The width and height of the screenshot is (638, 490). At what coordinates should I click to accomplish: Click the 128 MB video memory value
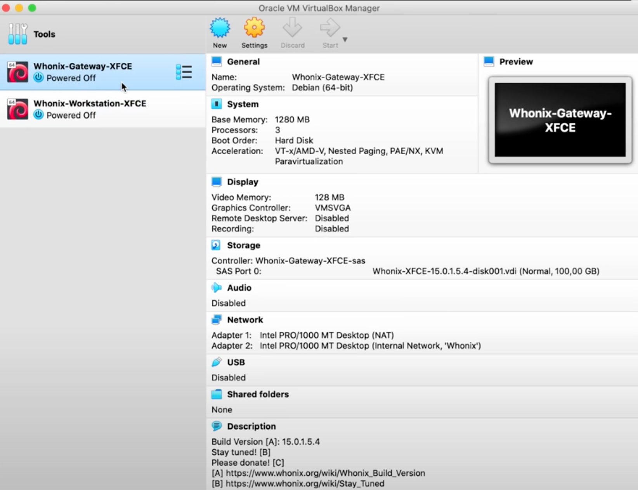329,197
